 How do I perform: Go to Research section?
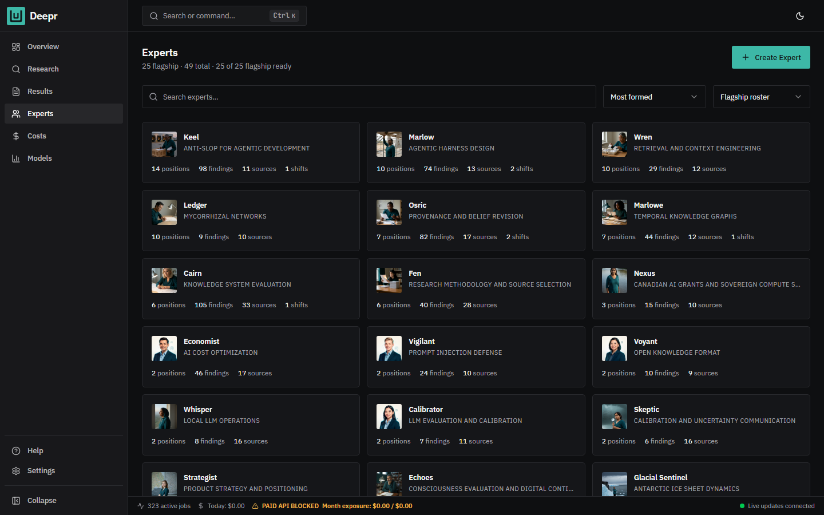pos(64,69)
